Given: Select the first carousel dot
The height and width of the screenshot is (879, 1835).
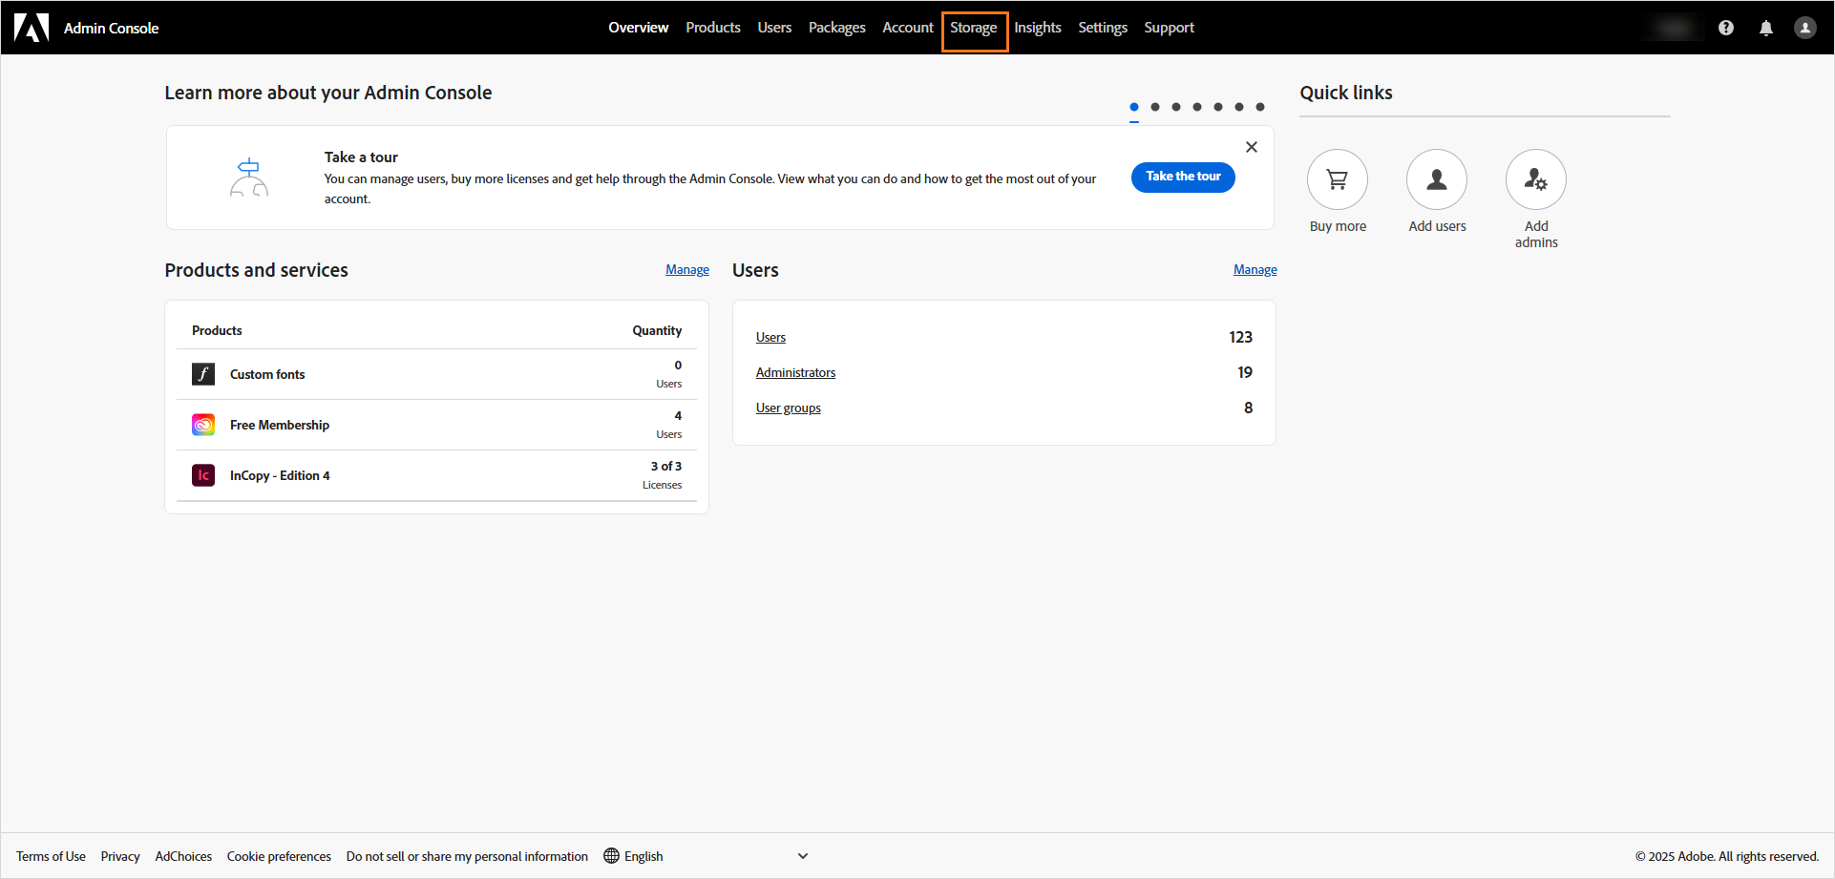Looking at the screenshot, I should pyautogui.click(x=1134, y=107).
